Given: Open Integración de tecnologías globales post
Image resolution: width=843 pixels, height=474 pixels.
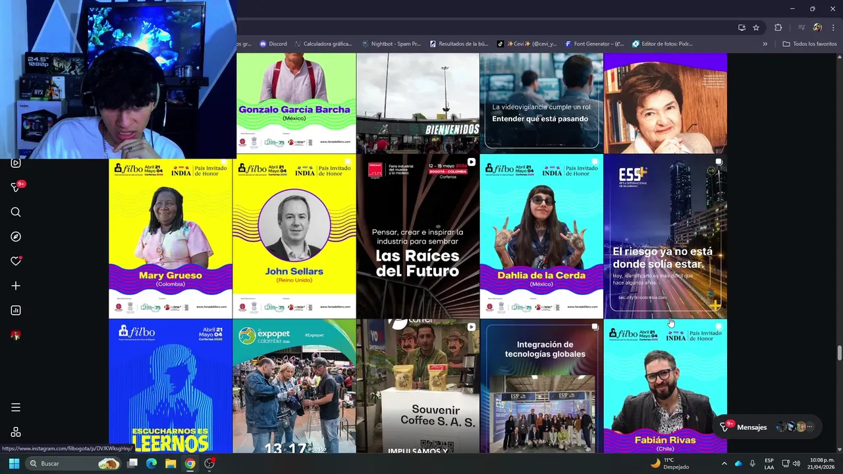Looking at the screenshot, I should coord(541,386).
